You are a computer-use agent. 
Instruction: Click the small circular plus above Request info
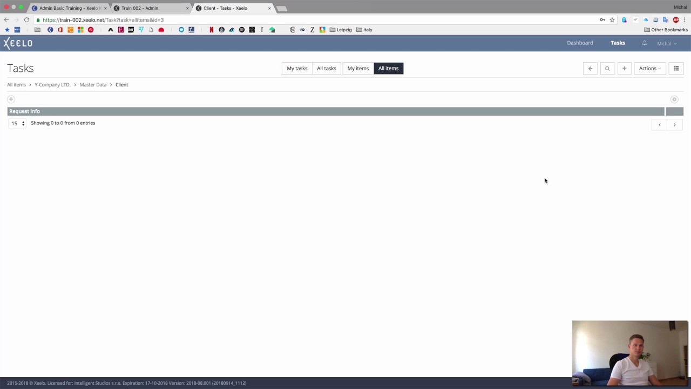coord(11,99)
